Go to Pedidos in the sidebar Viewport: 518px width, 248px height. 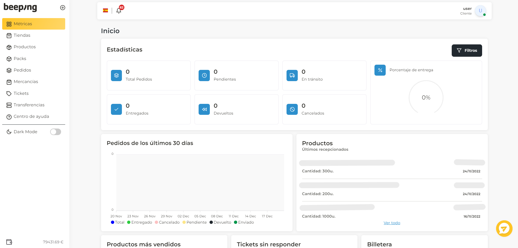(22, 70)
